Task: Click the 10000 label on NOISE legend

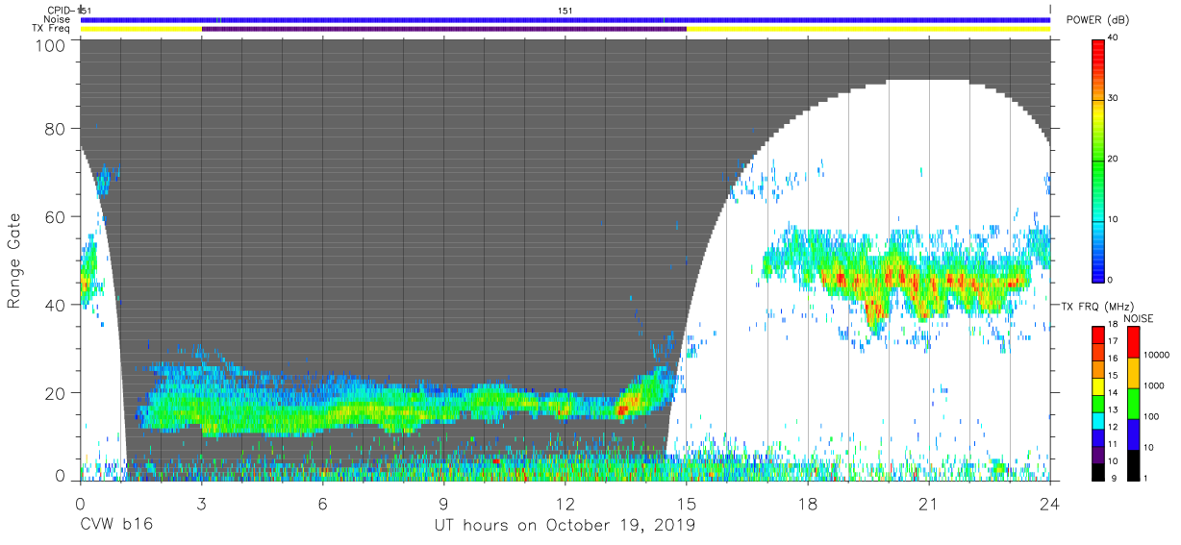Action: (1156, 355)
